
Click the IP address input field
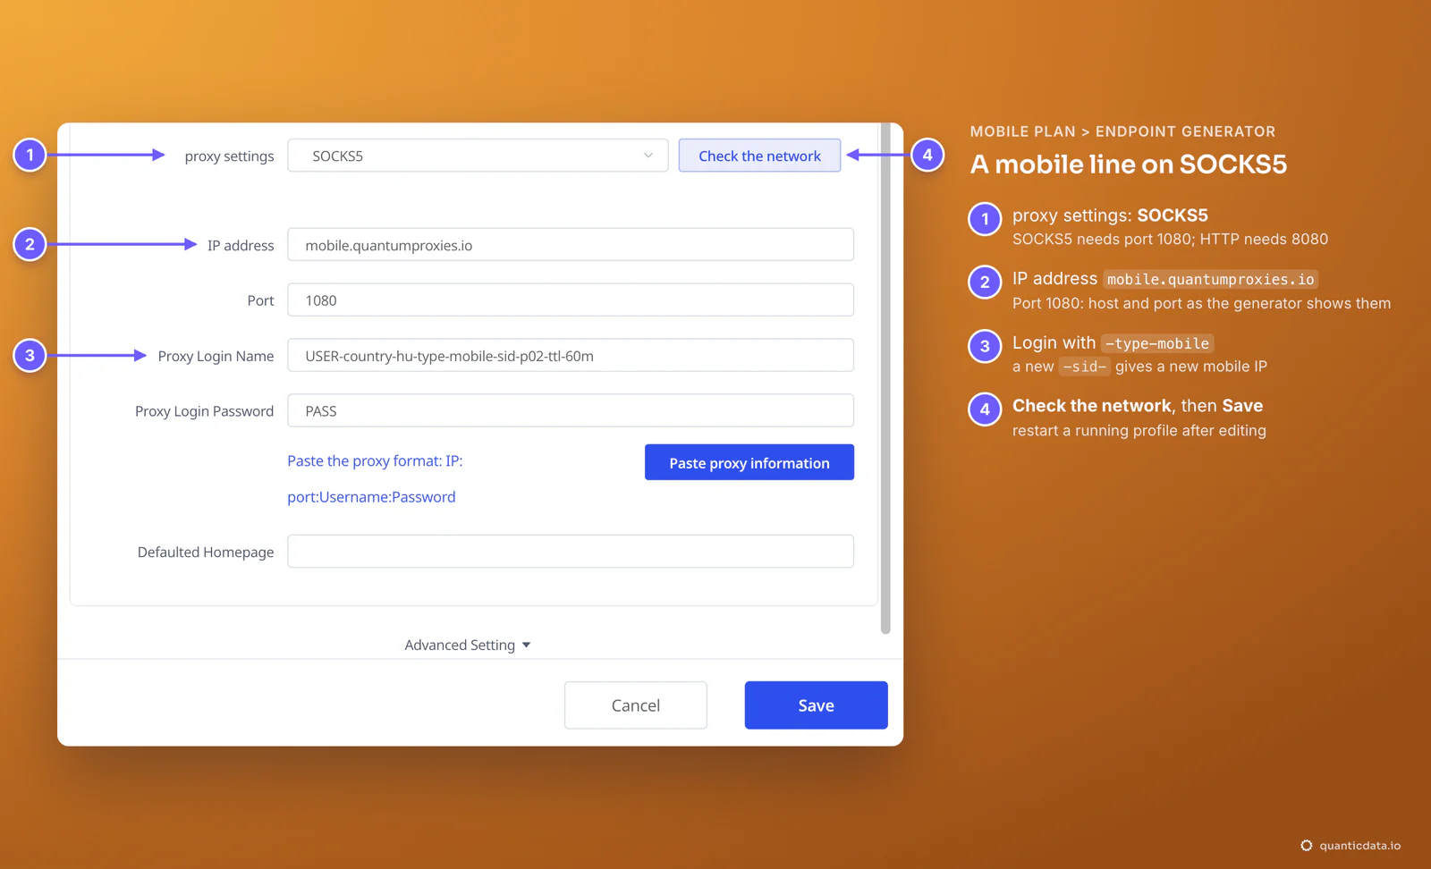571,245
